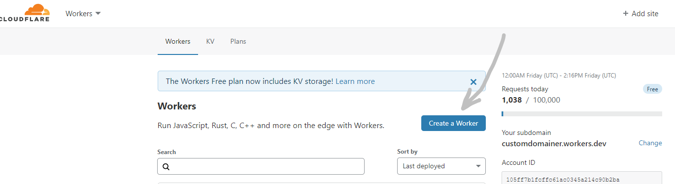Viewport: 675px width, 184px height.
Task: Click Change next to your subdomain
Action: pyautogui.click(x=650, y=143)
